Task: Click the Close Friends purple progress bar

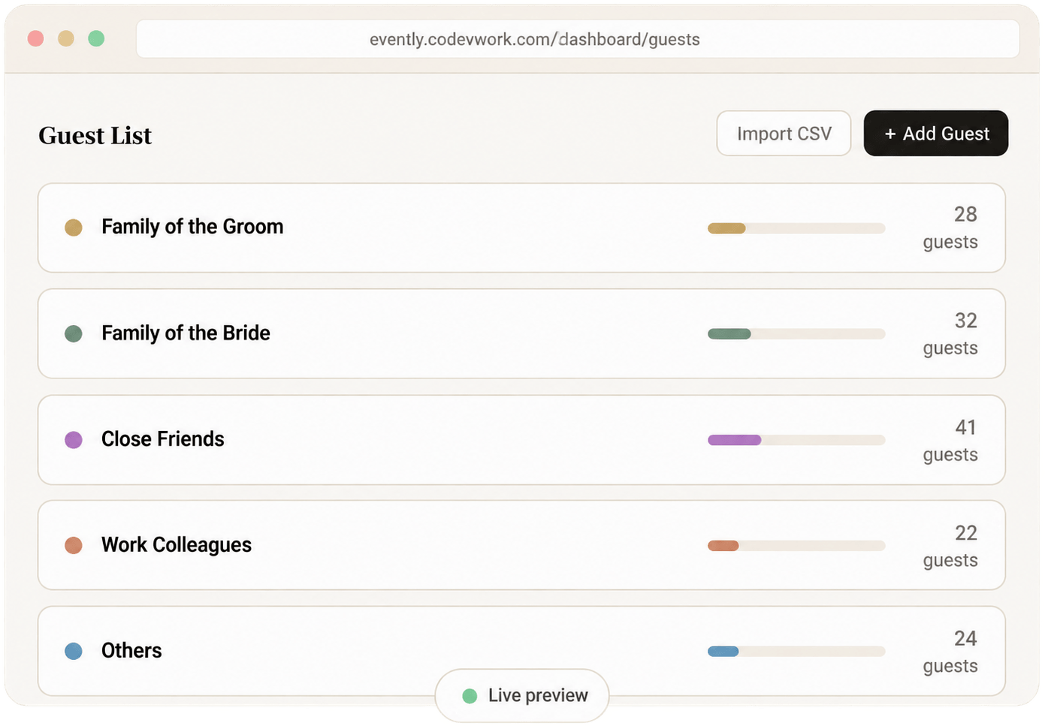Action: point(796,440)
